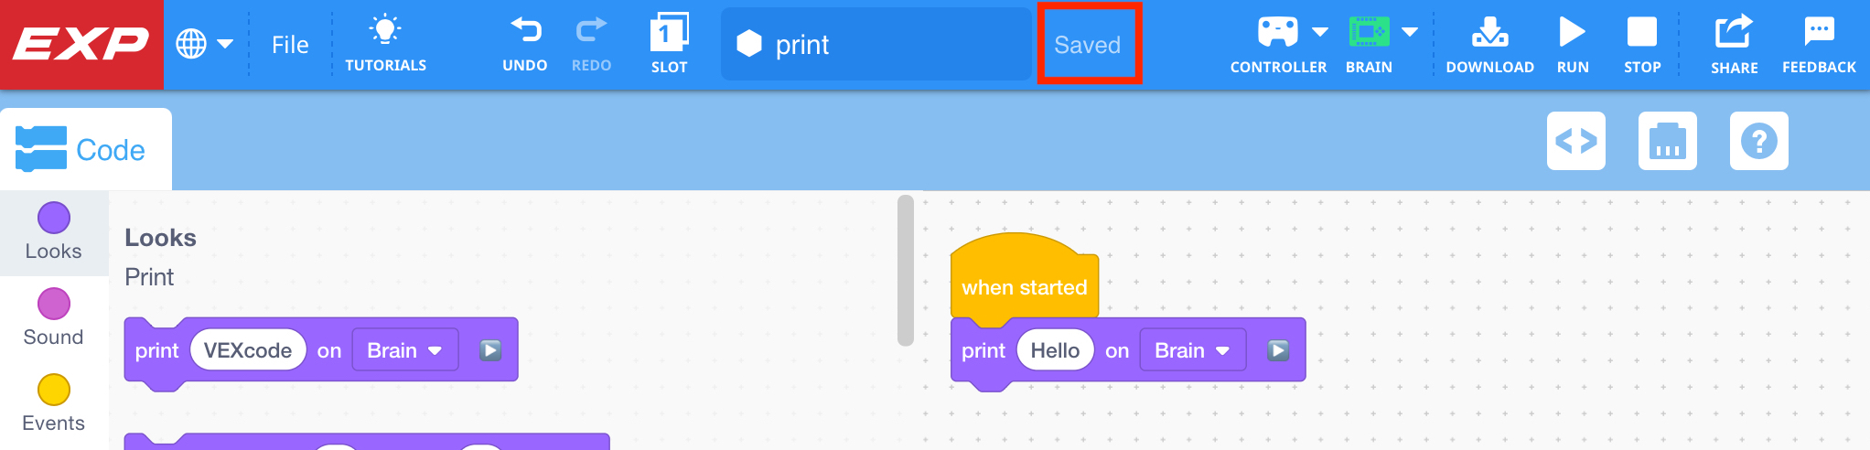Viewport: 1870px width, 450px height.
Task: Show the code viewer panel
Action: (1576, 141)
